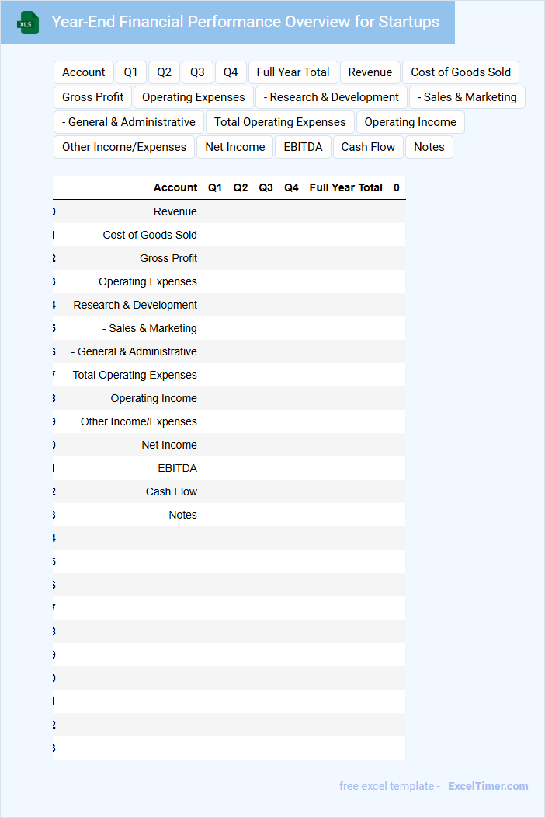Click the Account column header in table
545x818 pixels.
(175, 188)
